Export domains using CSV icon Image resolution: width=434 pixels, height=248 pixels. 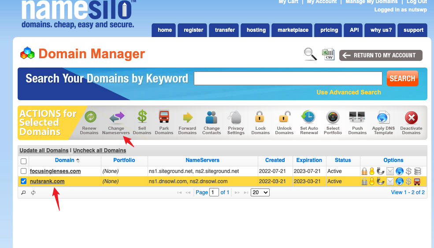[328, 54]
